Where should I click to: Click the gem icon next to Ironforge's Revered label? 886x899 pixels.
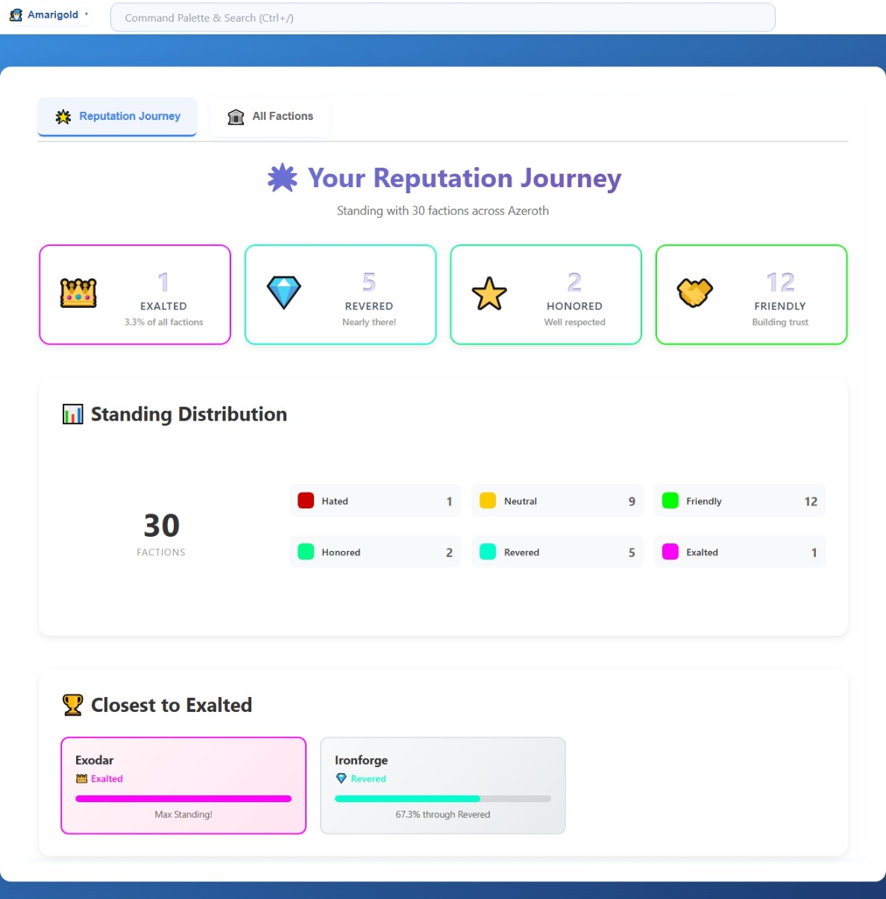pos(342,778)
